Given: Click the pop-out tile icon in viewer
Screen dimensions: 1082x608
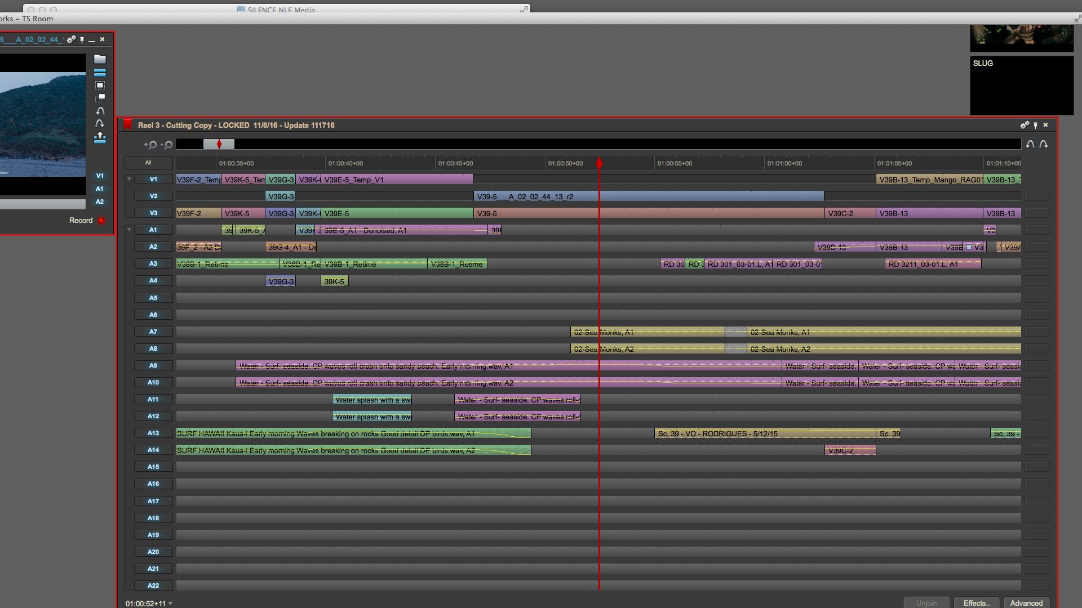Looking at the screenshot, I should click(100, 98).
